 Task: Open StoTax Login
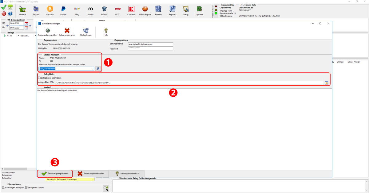86,32
